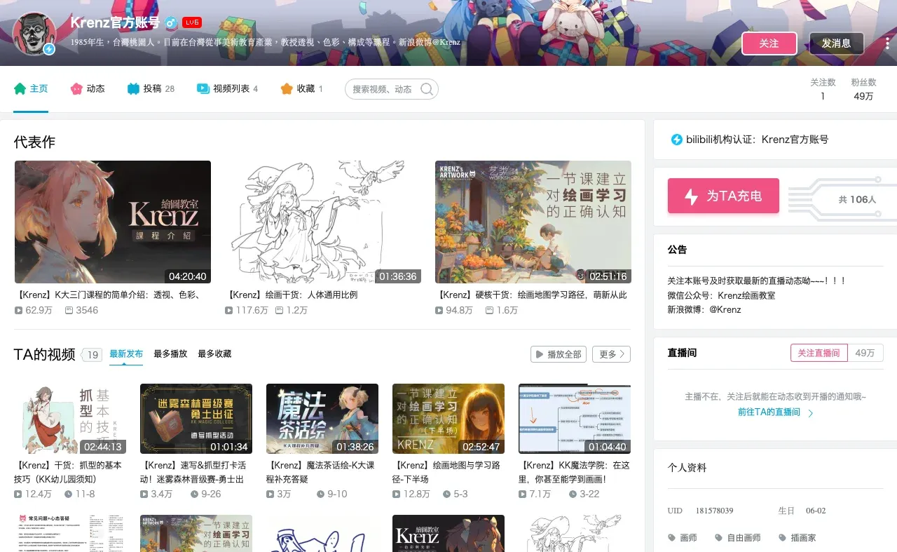Click the 画师 tag icon
The height and width of the screenshot is (552, 897).
pyautogui.click(x=672, y=538)
